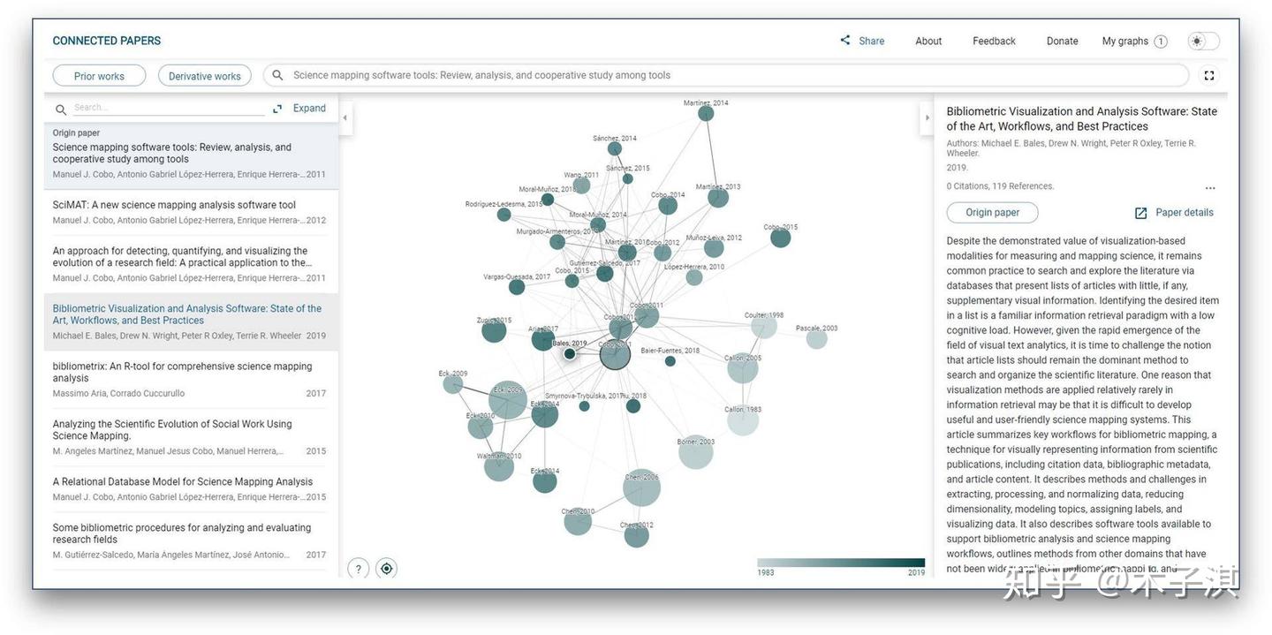Collapse the left panel with arrow

click(344, 117)
